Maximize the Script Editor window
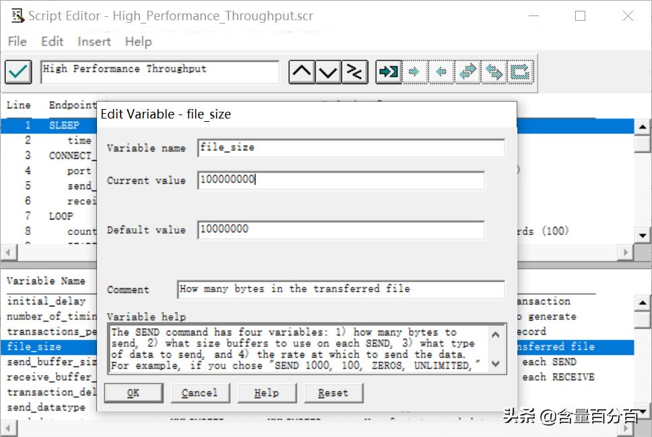 click(x=581, y=15)
